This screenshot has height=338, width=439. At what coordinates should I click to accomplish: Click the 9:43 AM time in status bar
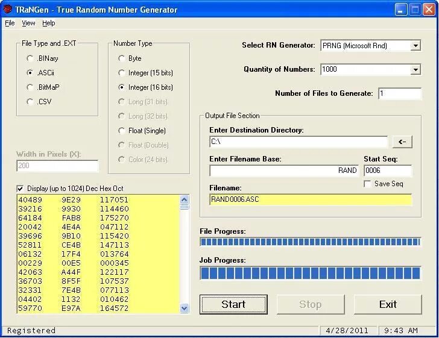click(401, 331)
